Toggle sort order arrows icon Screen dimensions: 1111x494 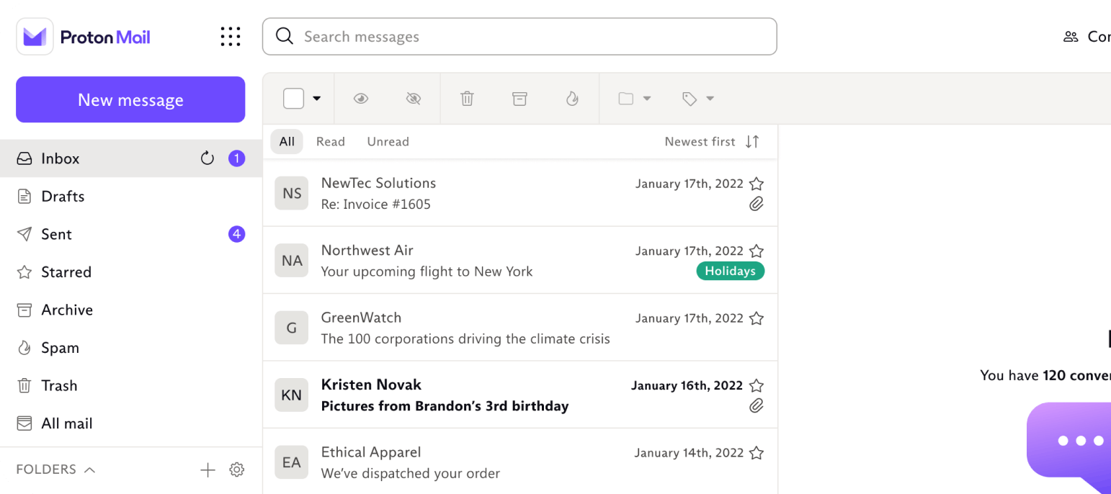point(752,142)
